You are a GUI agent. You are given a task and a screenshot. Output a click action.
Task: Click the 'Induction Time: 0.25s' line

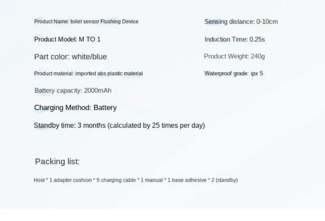pyautogui.click(x=235, y=39)
